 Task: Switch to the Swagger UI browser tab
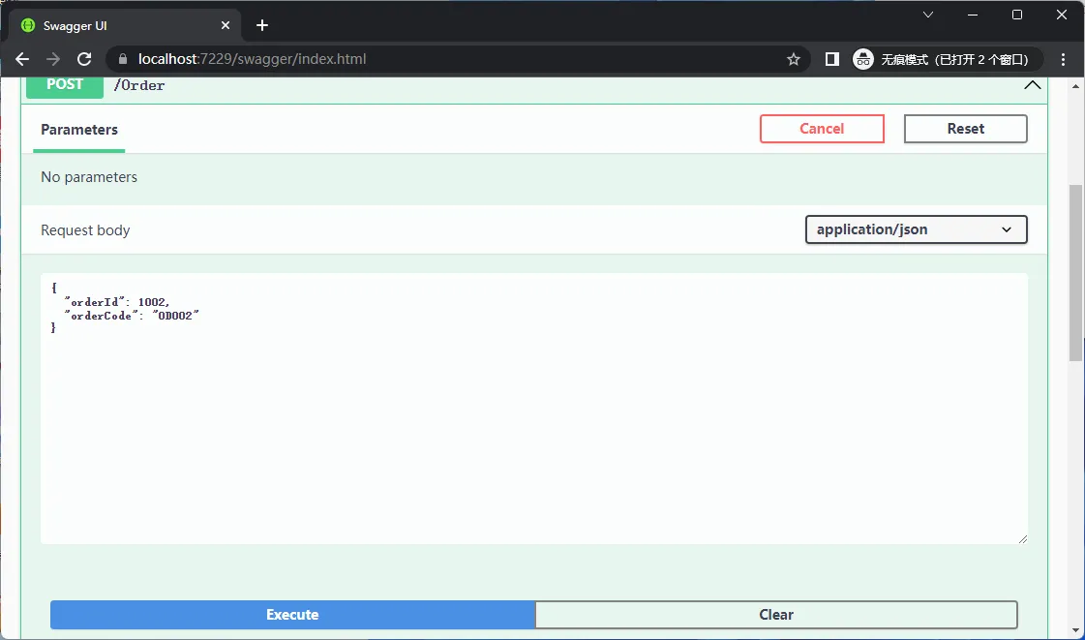pos(116,25)
